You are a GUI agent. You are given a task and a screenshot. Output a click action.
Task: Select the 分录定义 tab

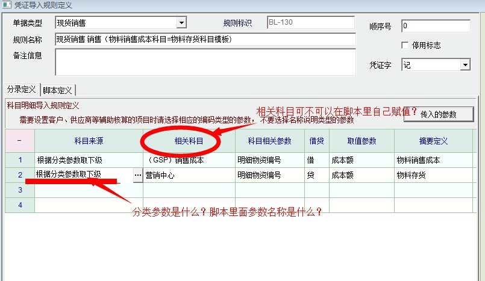point(21,90)
